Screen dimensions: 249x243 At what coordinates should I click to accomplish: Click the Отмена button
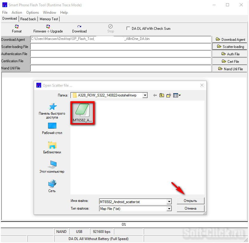pos(191,208)
